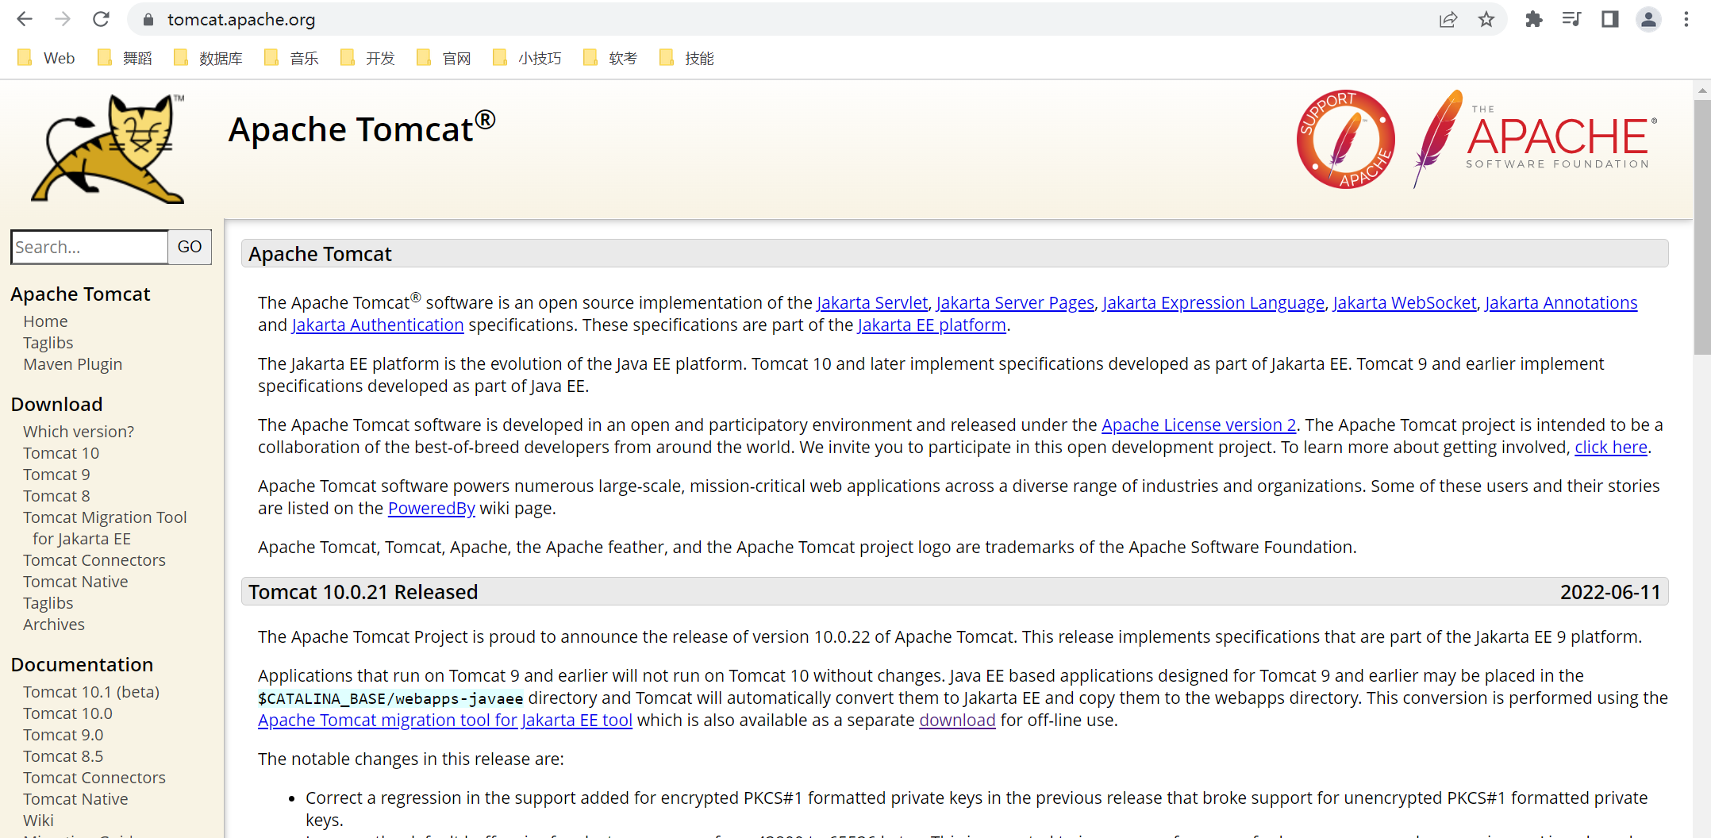Image resolution: width=1711 pixels, height=838 pixels.
Task: Open Tomcat Native under Documentation
Action: 75,799
